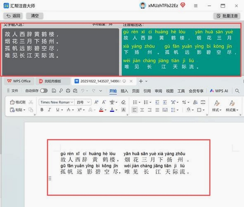Toggle superscript X² formatting
Image resolution: width=244 pixels, height=207 pixels.
click(79, 110)
